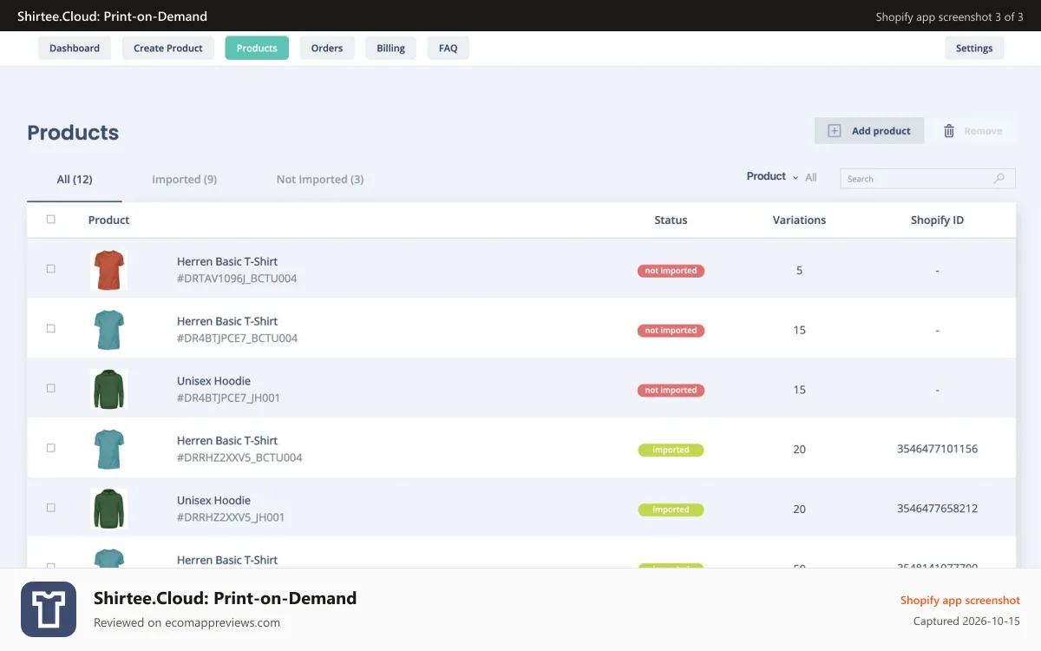
Task: Click the Product column header
Action: (x=108, y=220)
